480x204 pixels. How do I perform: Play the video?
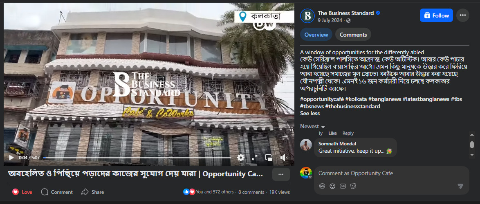tap(11, 158)
